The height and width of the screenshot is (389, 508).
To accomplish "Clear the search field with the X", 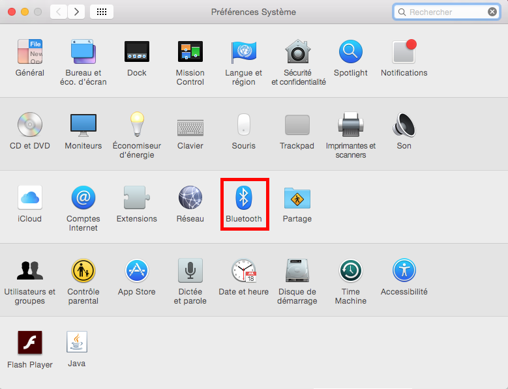I will [x=492, y=12].
